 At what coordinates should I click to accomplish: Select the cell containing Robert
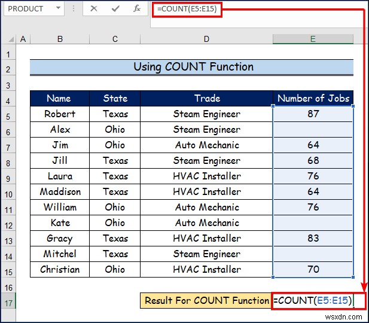(x=60, y=114)
